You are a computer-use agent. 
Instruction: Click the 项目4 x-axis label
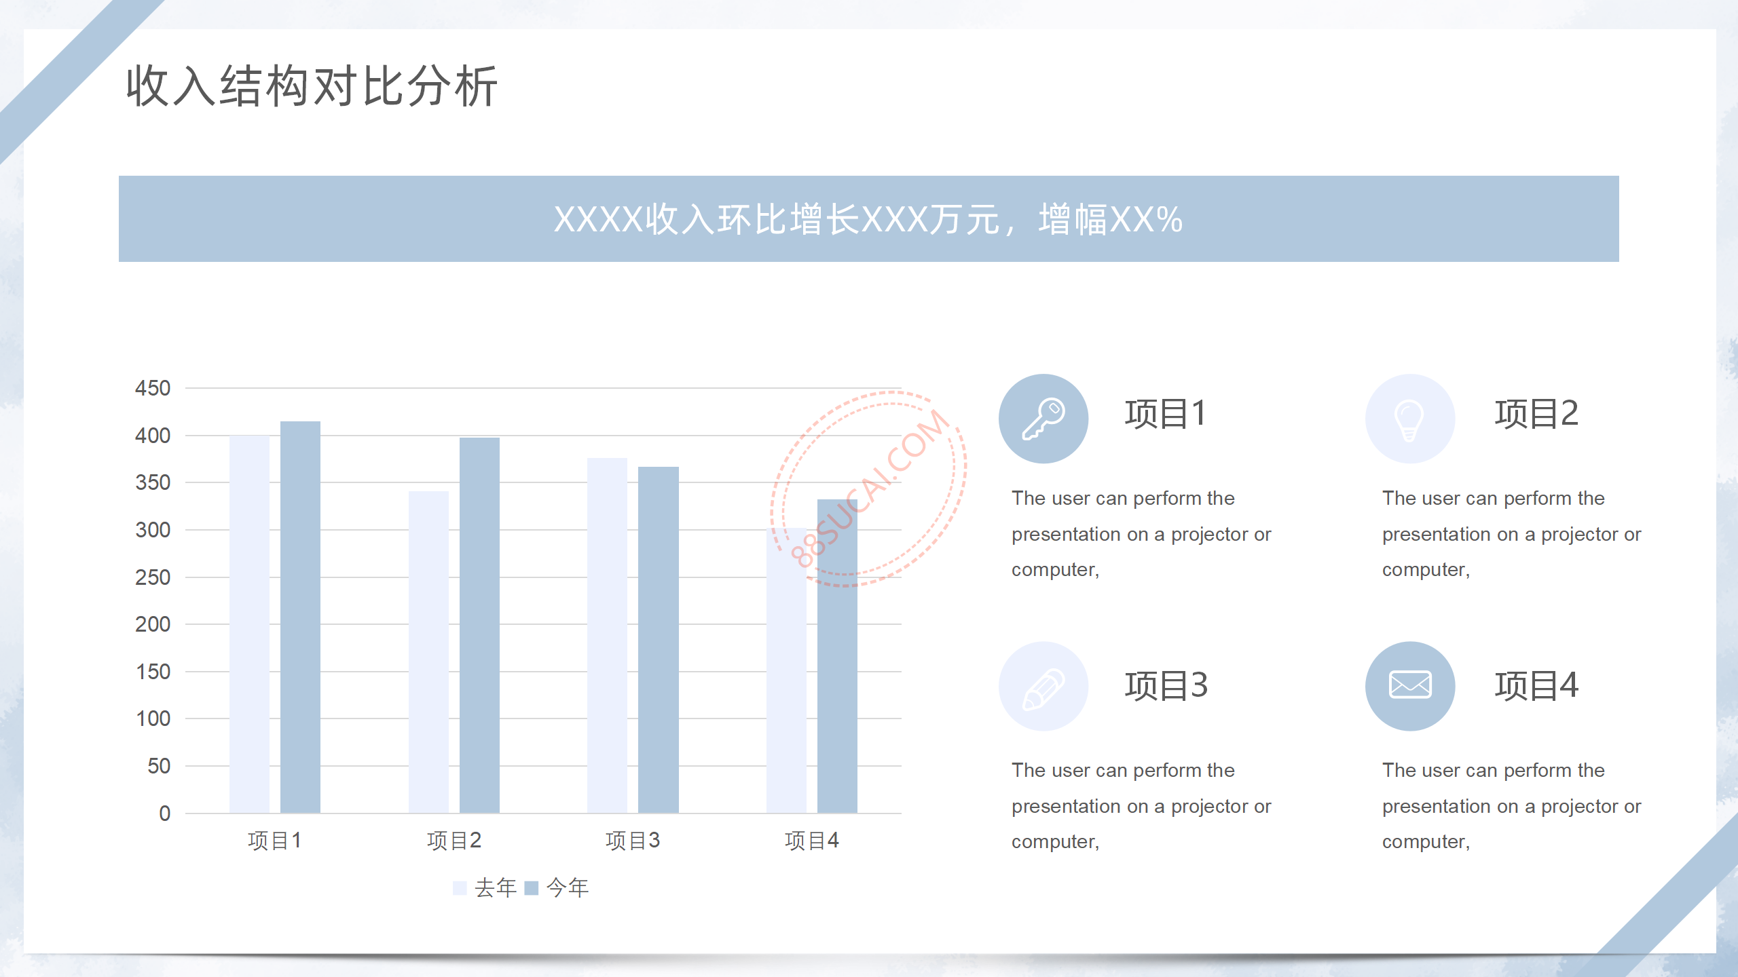click(x=812, y=841)
